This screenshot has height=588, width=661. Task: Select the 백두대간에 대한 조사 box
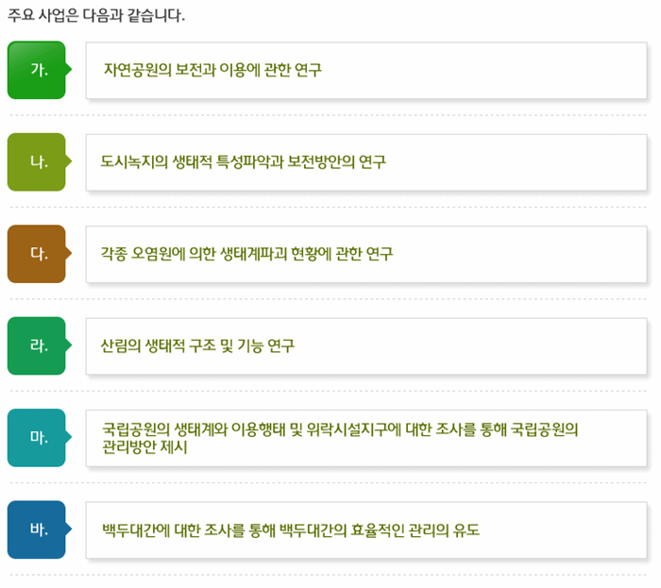tap(366, 529)
